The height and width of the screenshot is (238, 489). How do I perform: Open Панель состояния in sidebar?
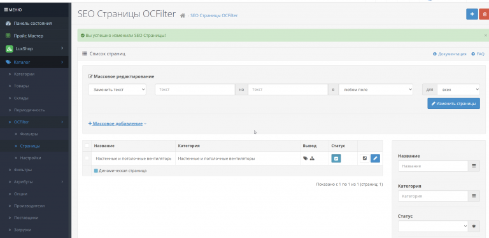(32, 24)
